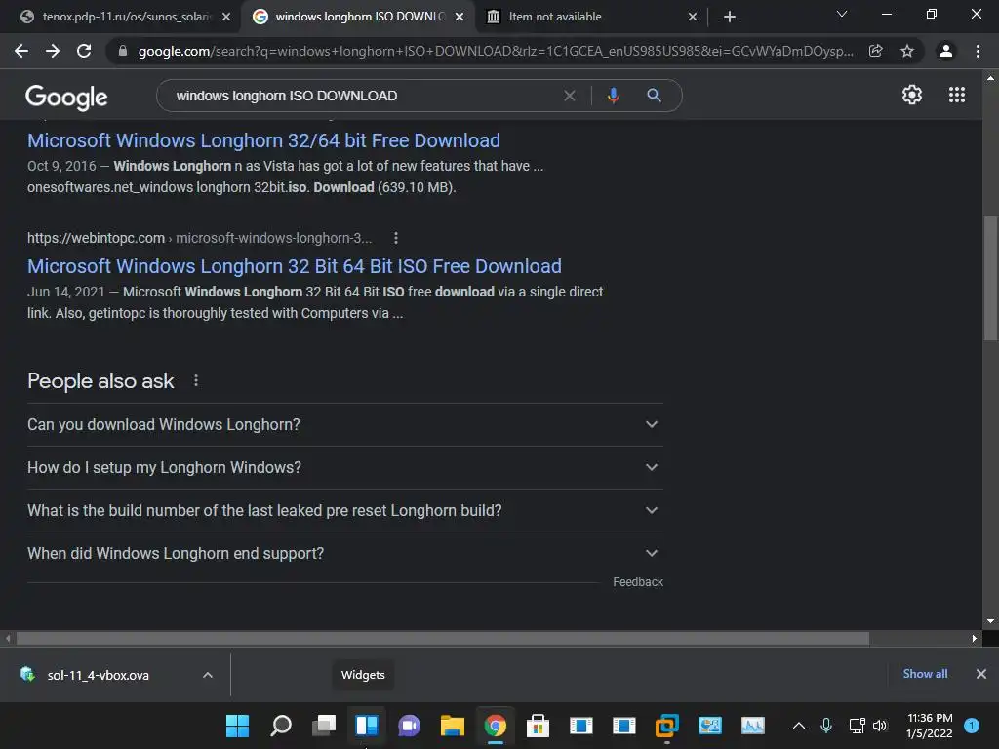Click the vertical page scrollbar thumb

(x=990, y=278)
